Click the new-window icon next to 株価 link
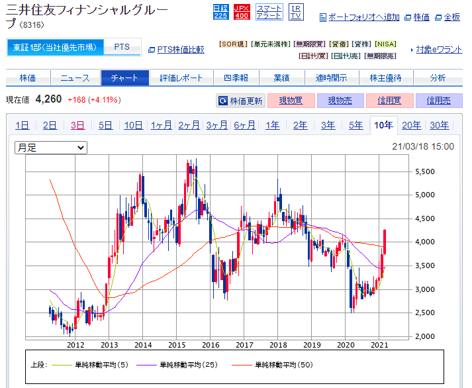Screen dimensions: 472x388 click(x=408, y=17)
